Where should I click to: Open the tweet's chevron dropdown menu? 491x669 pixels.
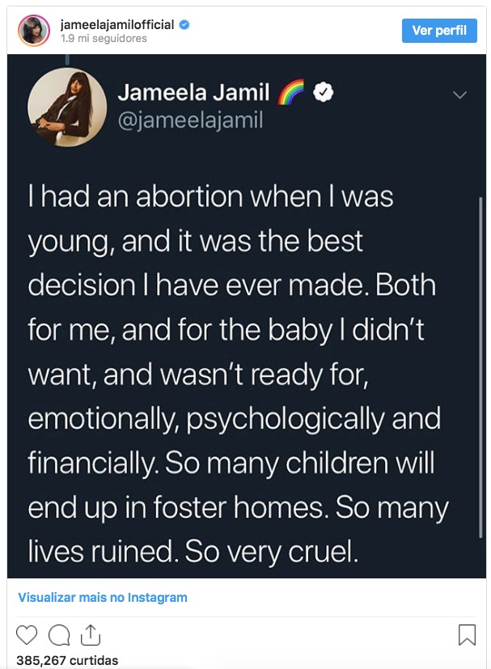click(459, 95)
